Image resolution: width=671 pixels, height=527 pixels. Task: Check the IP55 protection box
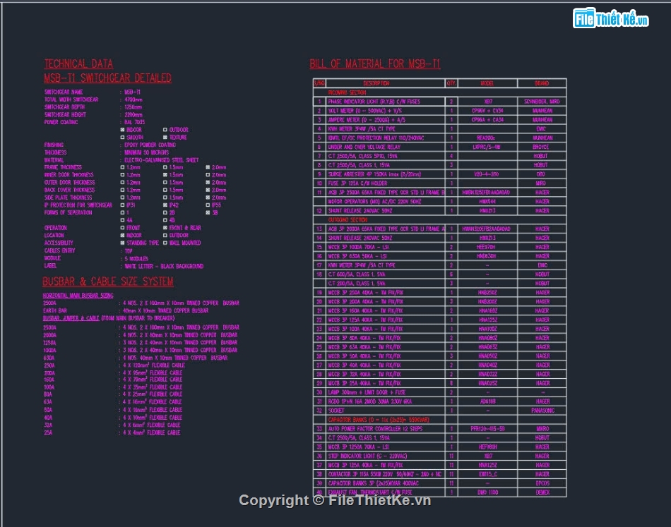(208, 205)
